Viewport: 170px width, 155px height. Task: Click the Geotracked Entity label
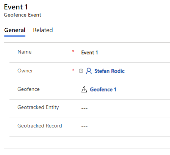click(38, 107)
